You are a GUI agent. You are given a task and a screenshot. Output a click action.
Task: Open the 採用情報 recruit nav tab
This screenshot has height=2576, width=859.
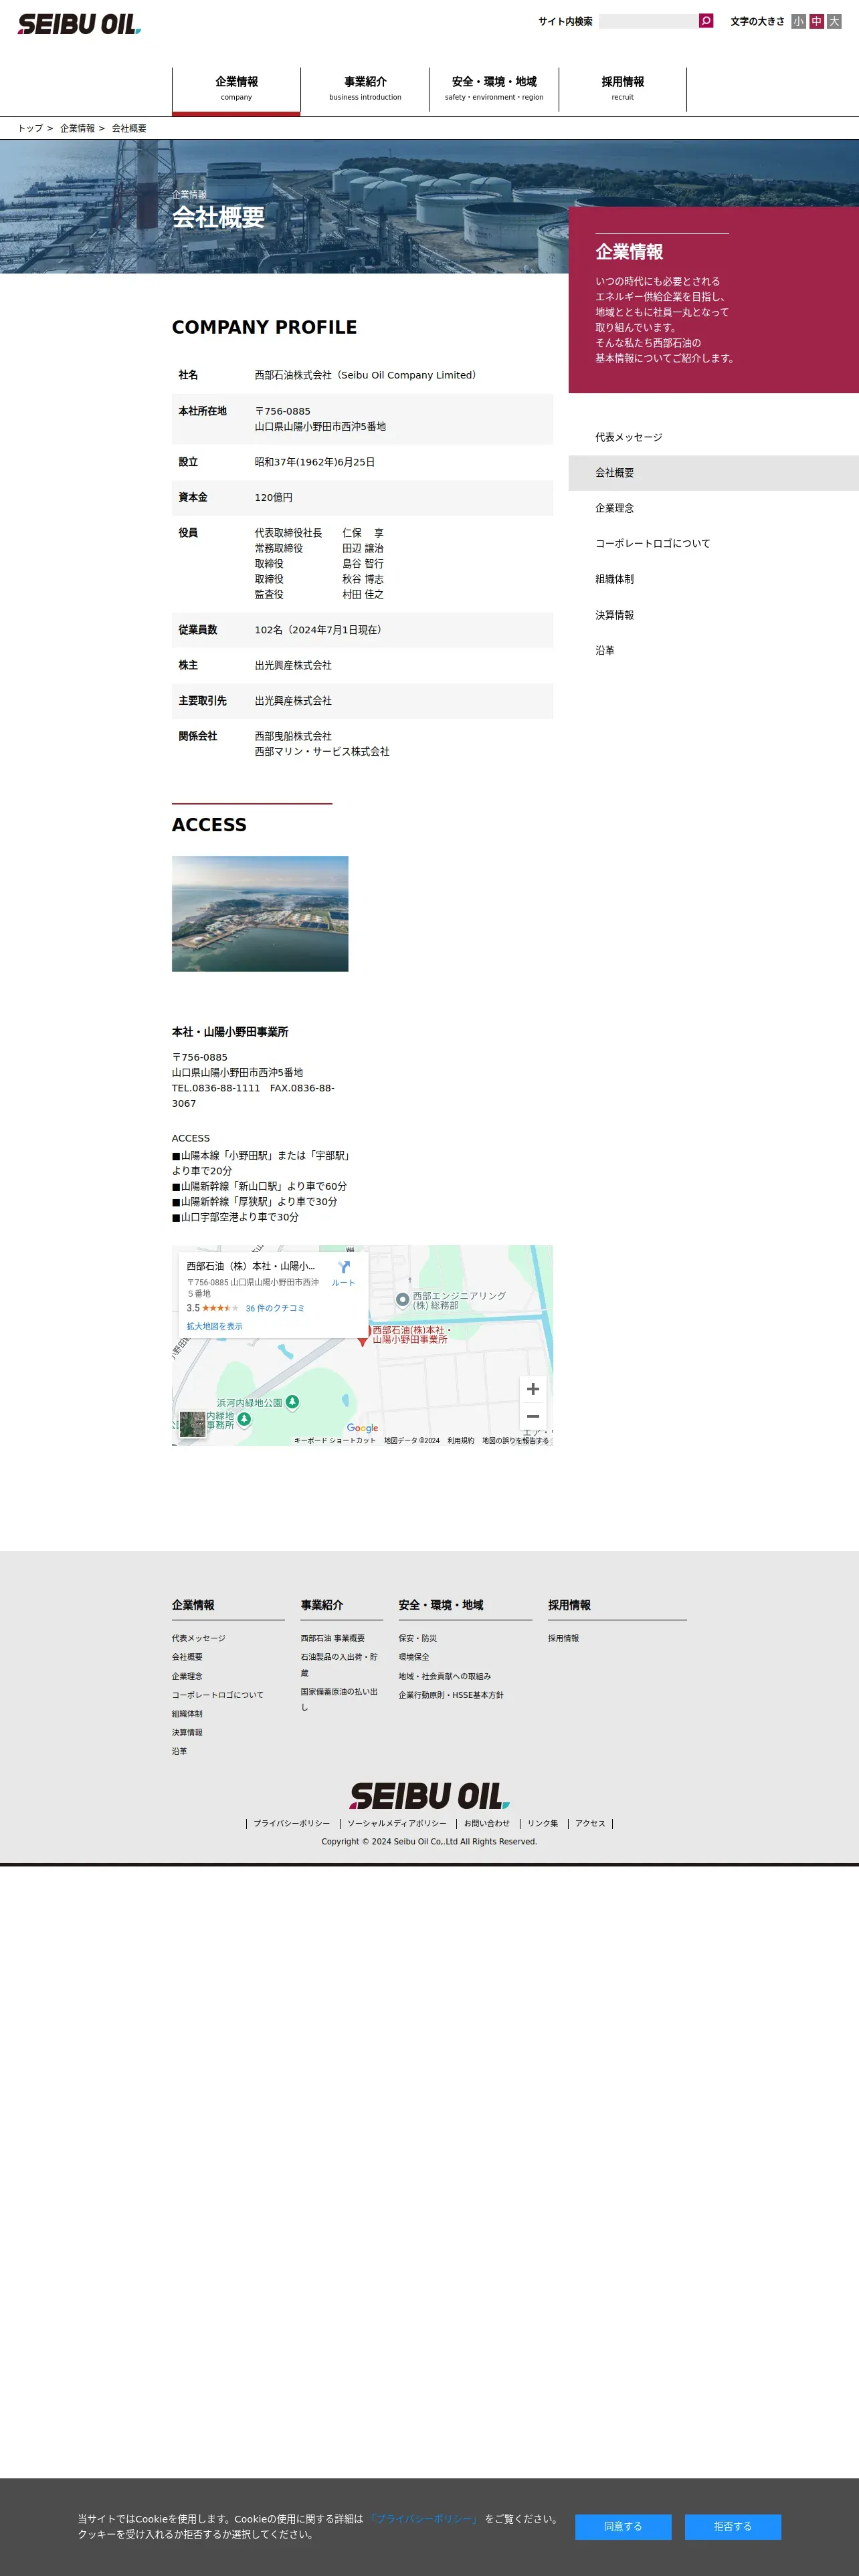click(622, 89)
